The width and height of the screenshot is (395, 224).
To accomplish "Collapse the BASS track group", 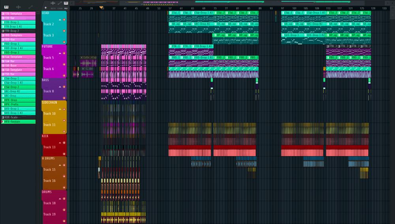I will (x=60, y=87).
